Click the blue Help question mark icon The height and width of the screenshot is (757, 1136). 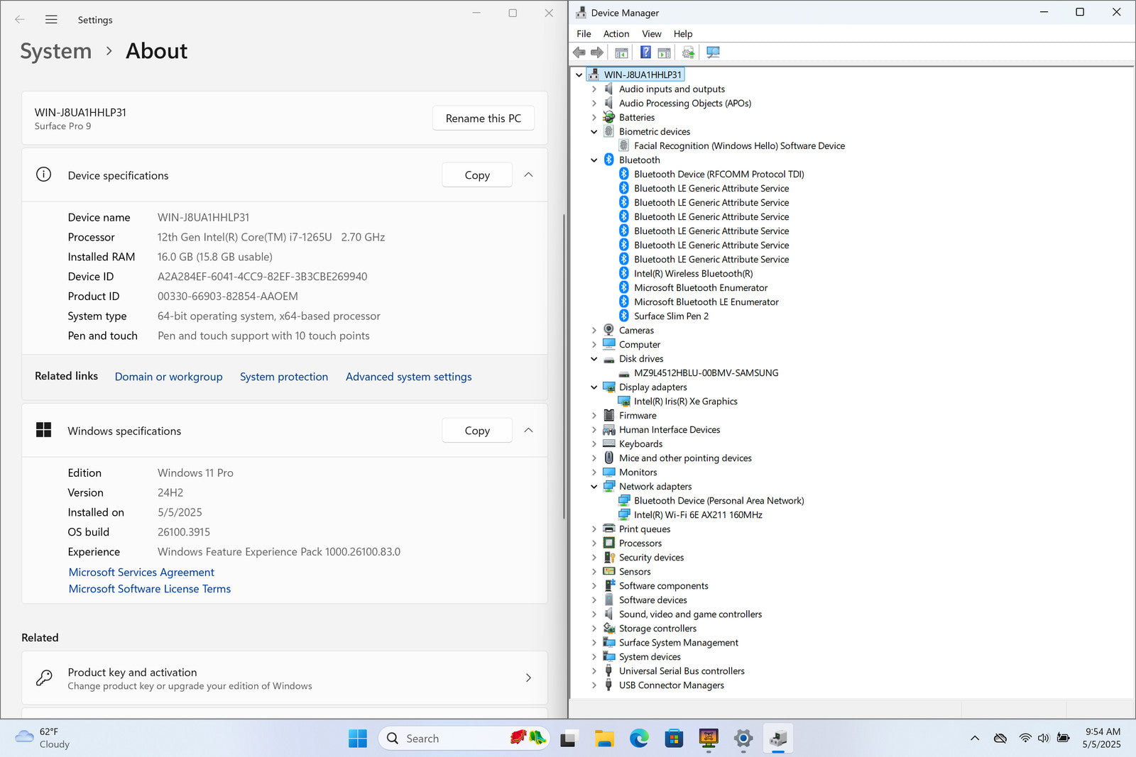[x=645, y=53]
